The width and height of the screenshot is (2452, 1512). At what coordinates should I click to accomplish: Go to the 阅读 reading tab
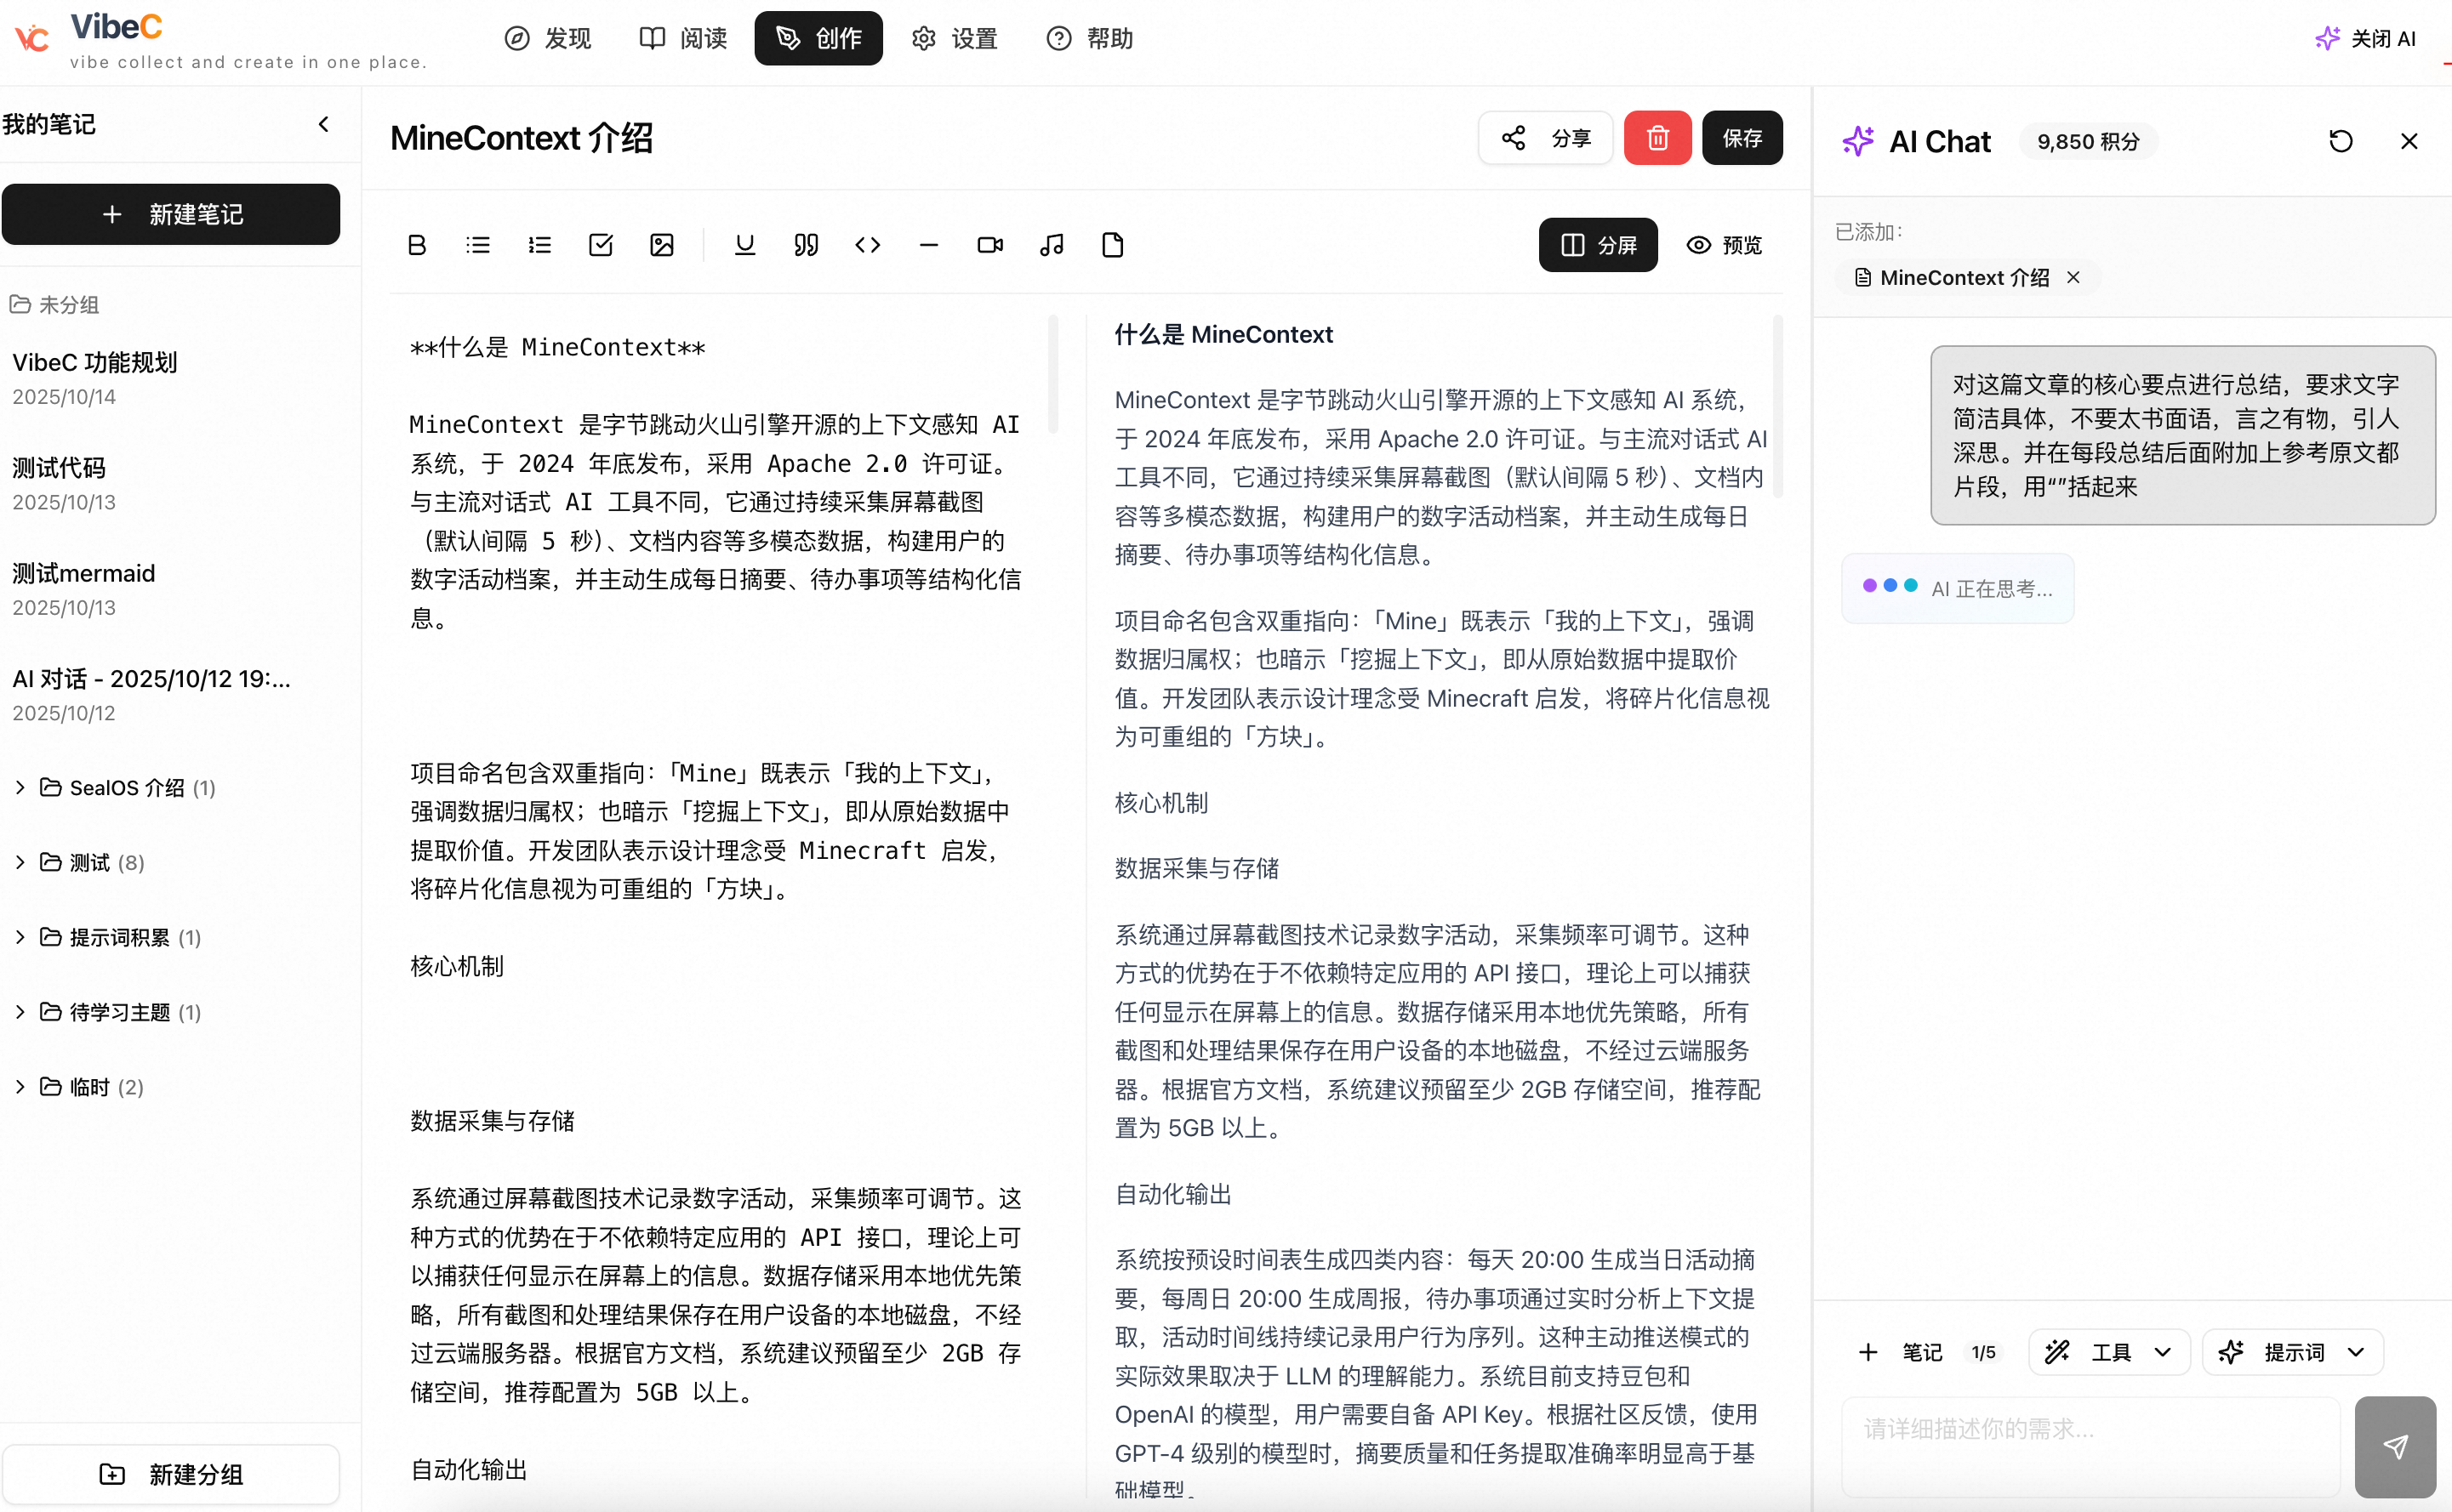pyautogui.click(x=683, y=38)
